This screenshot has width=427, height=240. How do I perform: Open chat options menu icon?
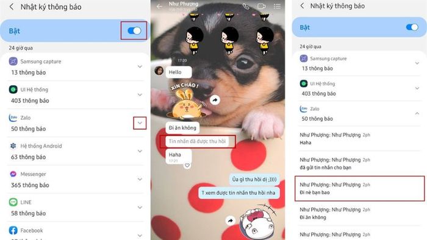(277, 6)
